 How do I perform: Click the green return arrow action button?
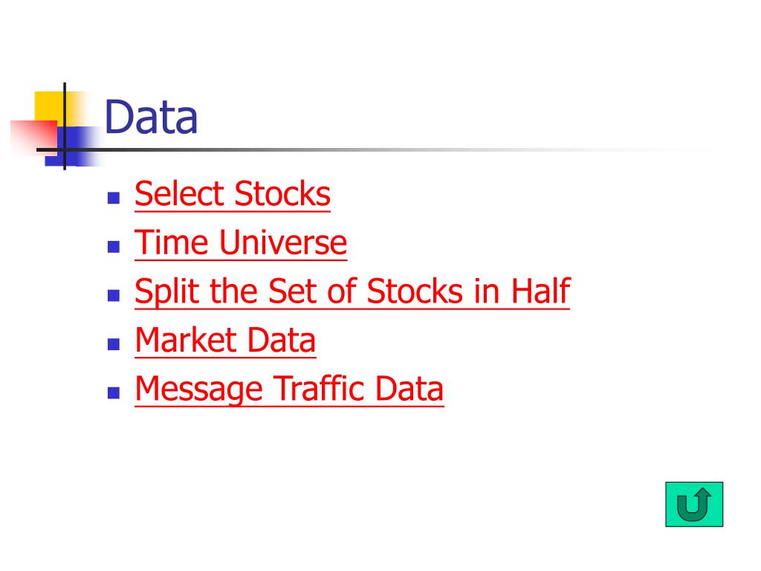tap(694, 504)
